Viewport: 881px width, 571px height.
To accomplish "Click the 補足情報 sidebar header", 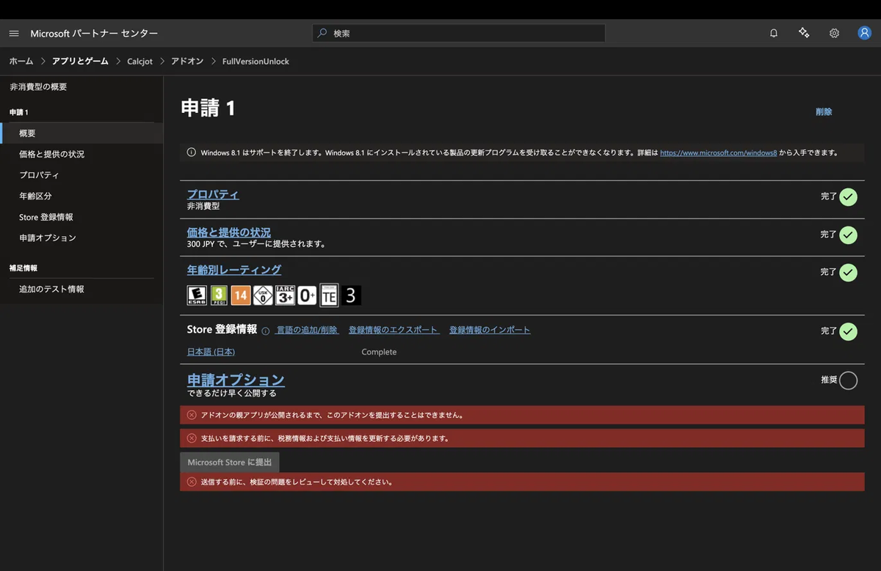I will 23,268.
